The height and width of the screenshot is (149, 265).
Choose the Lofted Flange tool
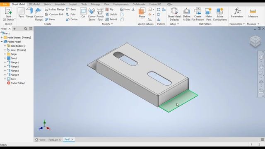pyautogui.click(x=55, y=10)
